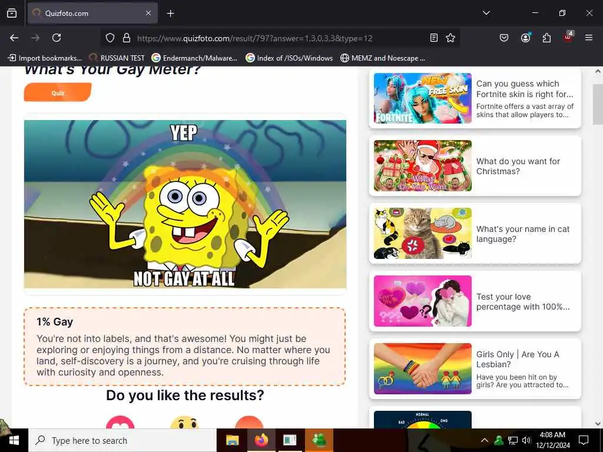Image resolution: width=603 pixels, height=452 pixels.
Task: Open the green people taskbar app
Action: (319, 440)
